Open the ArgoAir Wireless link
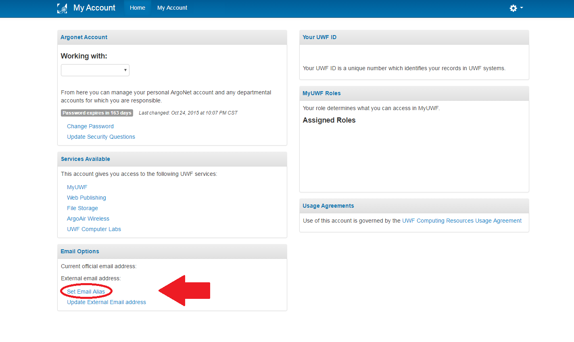Screen dimensions: 574x342 88,219
